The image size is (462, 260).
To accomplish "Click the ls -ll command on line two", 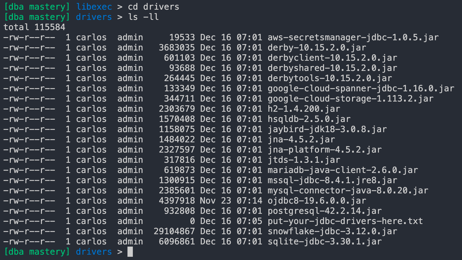I will 143,17.
